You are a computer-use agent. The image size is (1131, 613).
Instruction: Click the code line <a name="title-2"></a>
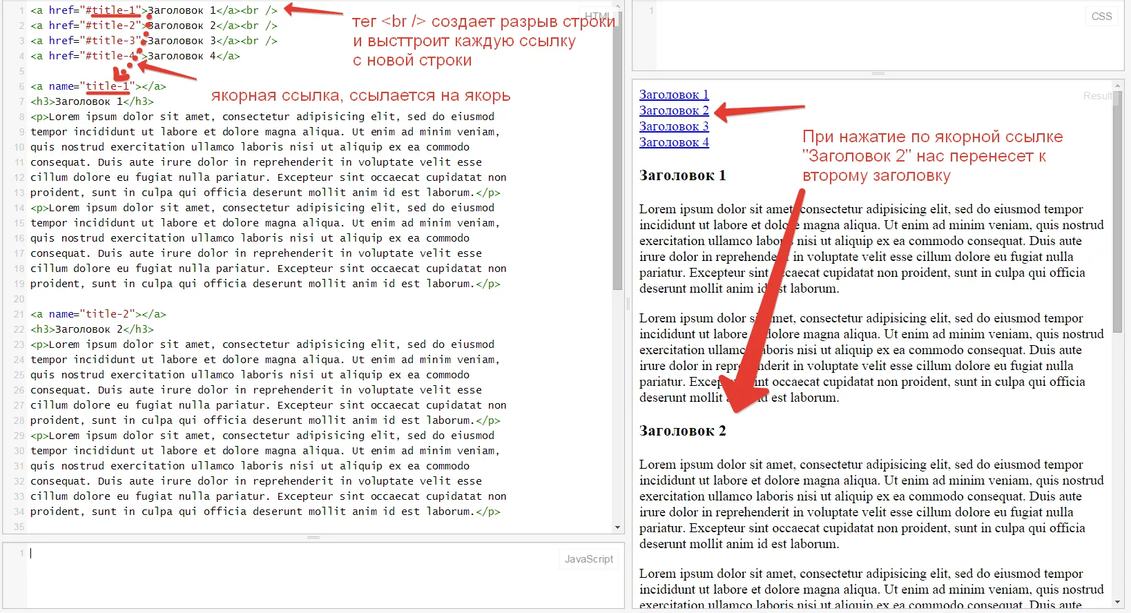click(x=98, y=314)
